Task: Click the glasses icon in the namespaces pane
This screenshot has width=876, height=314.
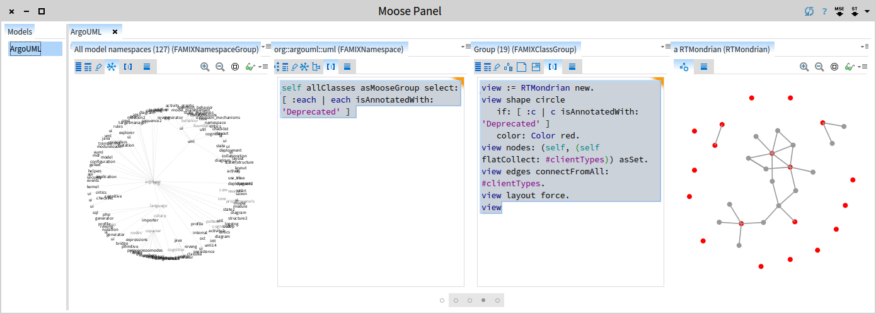Action: (x=250, y=67)
